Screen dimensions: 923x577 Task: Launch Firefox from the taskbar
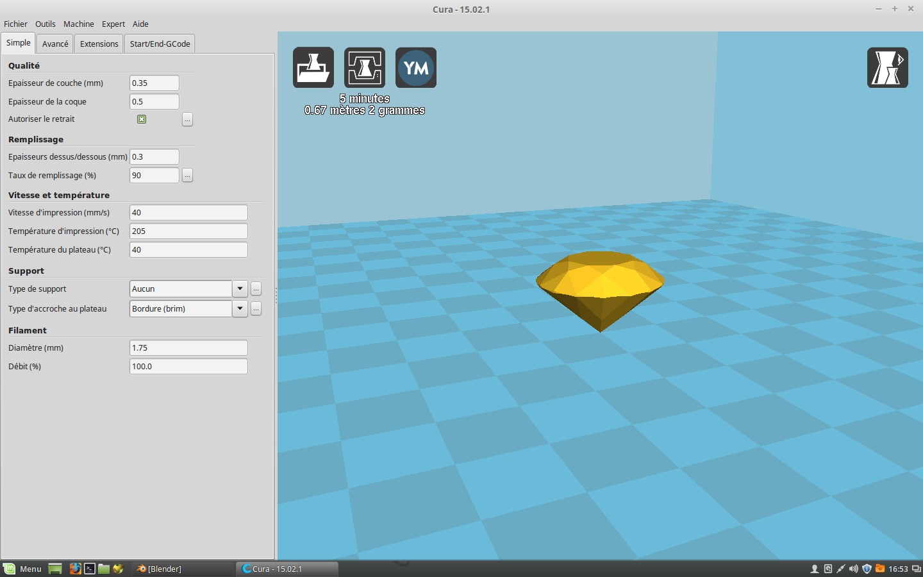pos(75,569)
